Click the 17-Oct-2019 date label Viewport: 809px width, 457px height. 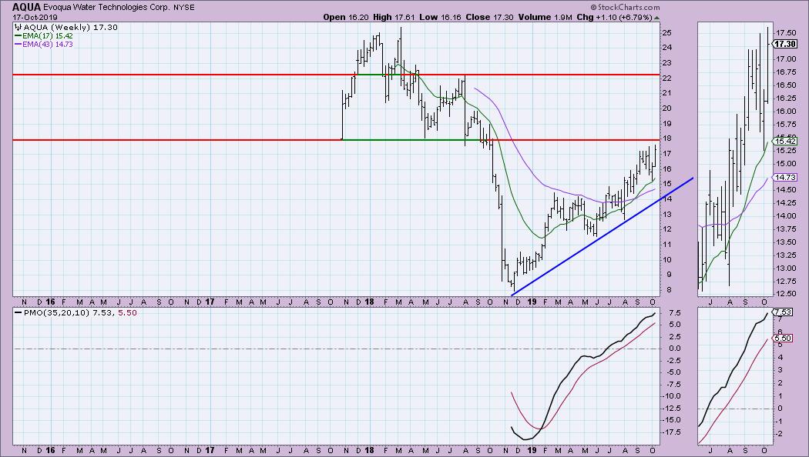[x=35, y=18]
